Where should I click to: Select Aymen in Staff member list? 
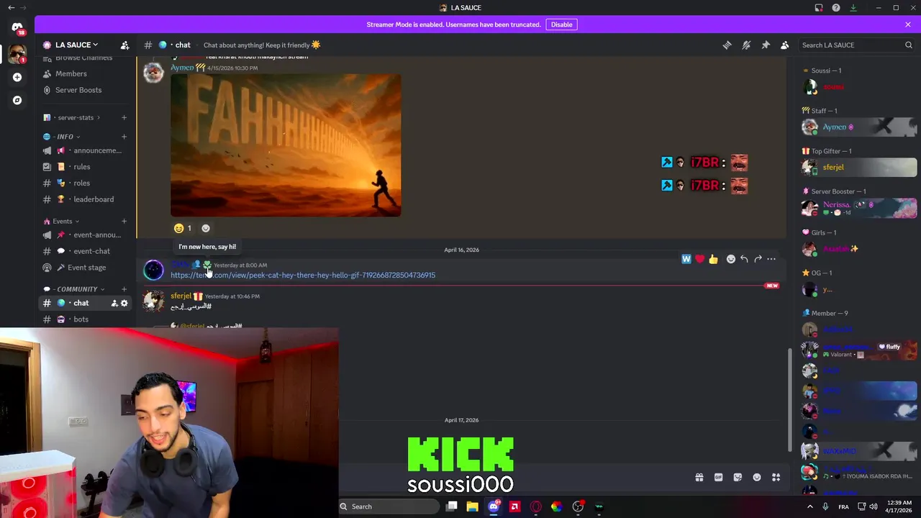(x=858, y=127)
